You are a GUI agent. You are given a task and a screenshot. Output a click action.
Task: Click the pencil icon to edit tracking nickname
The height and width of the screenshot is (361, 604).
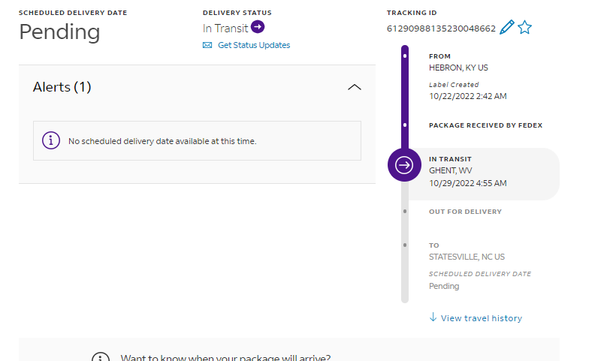click(507, 28)
